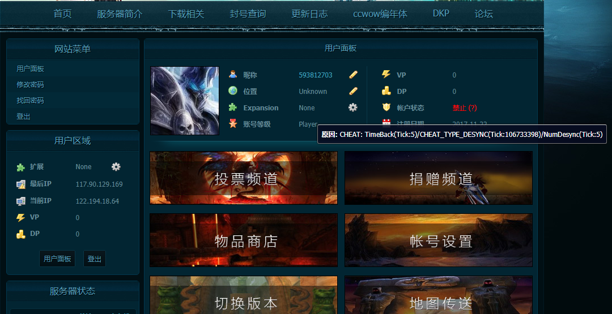Click the globe icon beside 位置

point(233,91)
